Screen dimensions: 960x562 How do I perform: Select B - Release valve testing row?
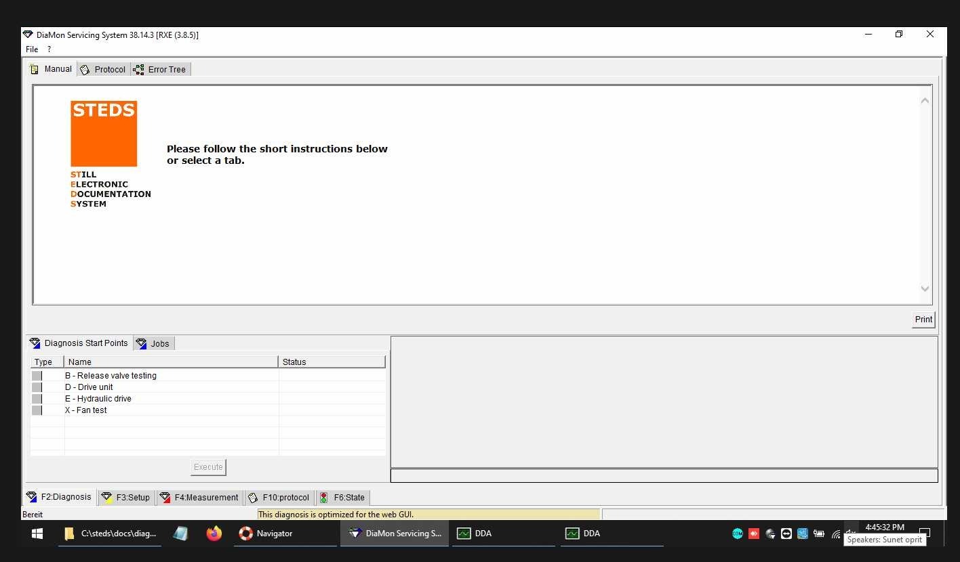tap(111, 376)
